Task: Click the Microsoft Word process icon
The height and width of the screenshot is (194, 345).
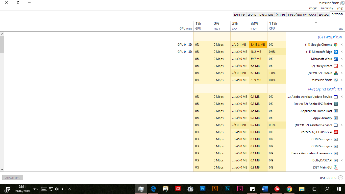Action: 336,59
